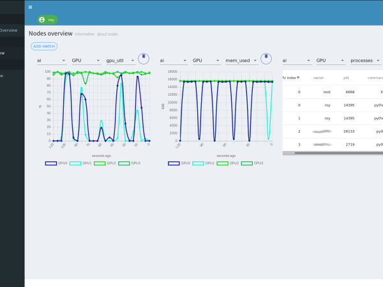Open the processes dropdown in third panel
383x287 pixels.
tap(365, 61)
